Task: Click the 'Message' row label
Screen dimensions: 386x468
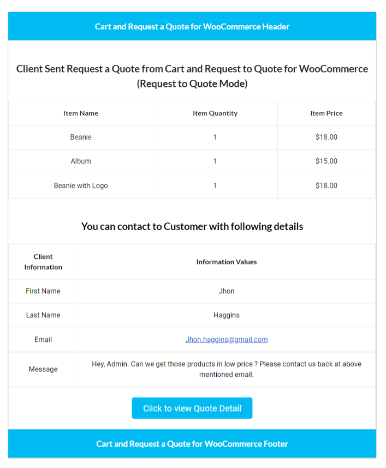Action: pyautogui.click(x=43, y=370)
